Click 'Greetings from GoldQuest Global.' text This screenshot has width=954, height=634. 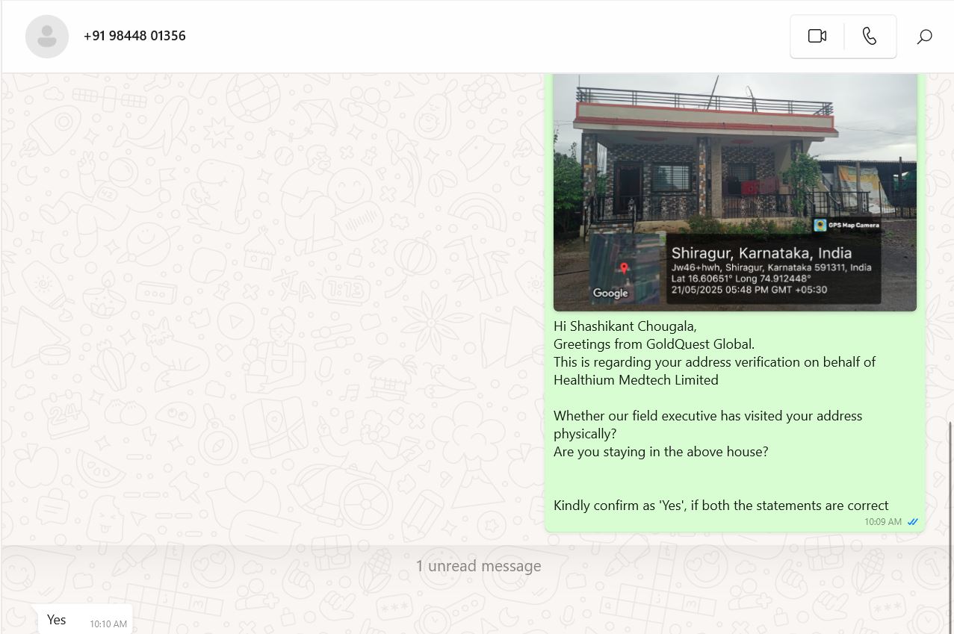(x=654, y=344)
